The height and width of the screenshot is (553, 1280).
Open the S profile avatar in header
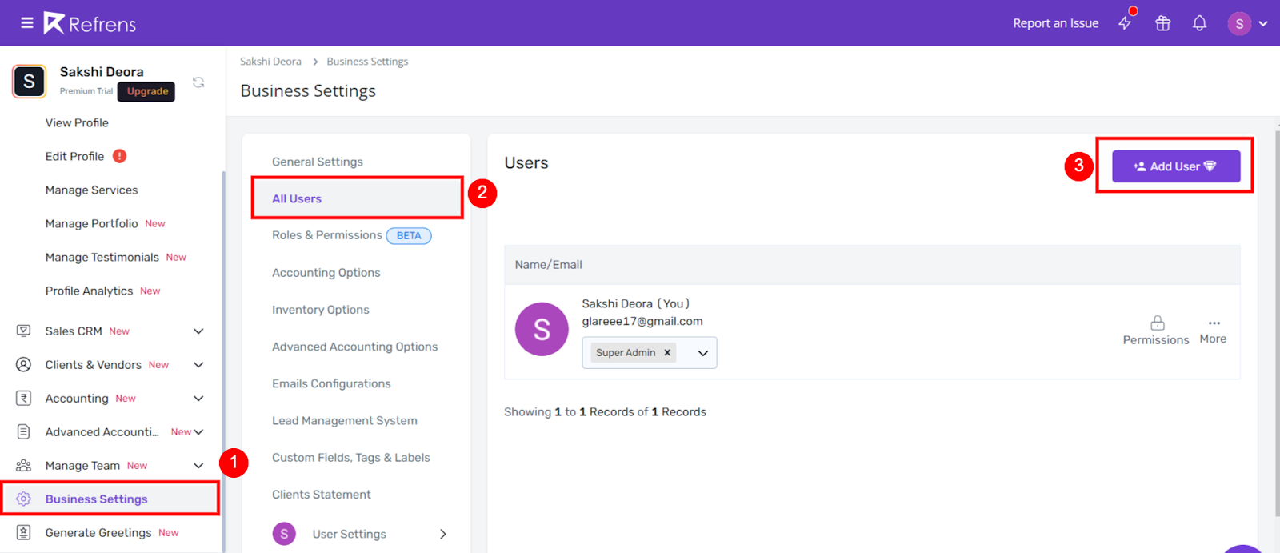[x=1239, y=23]
